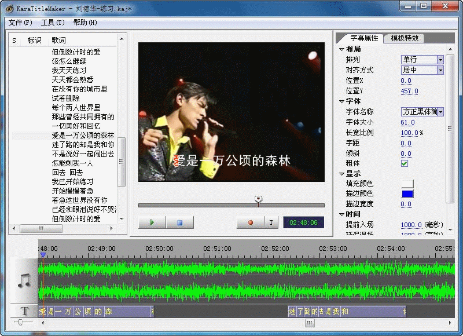The width and height of the screenshot is (463, 336).
Task: Click the 02:48:06 timecode display
Action: click(303, 222)
